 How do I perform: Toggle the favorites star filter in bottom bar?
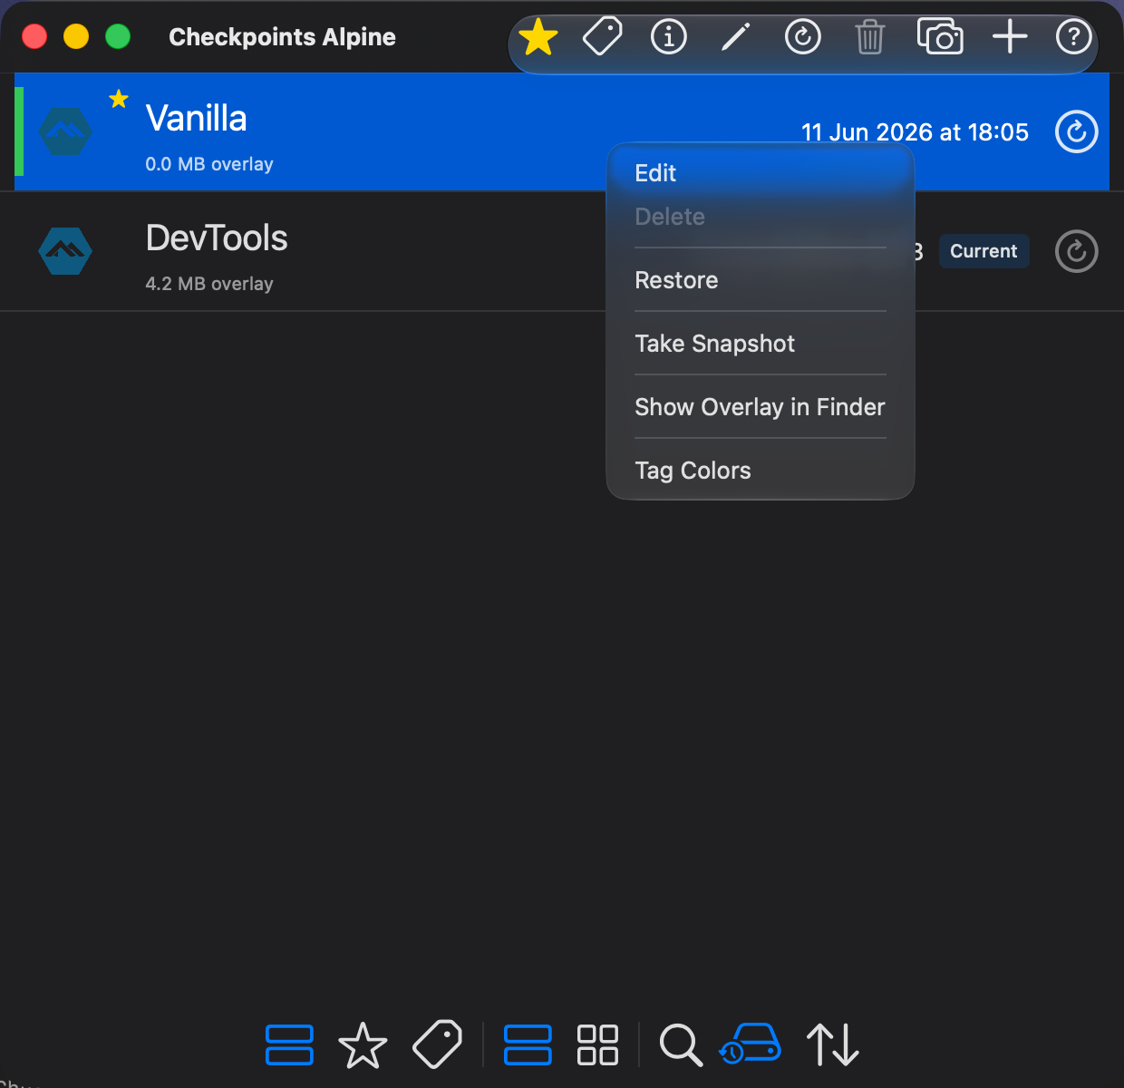363,1044
